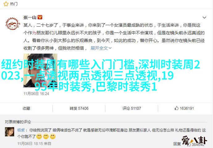Open the post options chevron at top right
Viewport: 213px width, 148px height.
(x=204, y=18)
